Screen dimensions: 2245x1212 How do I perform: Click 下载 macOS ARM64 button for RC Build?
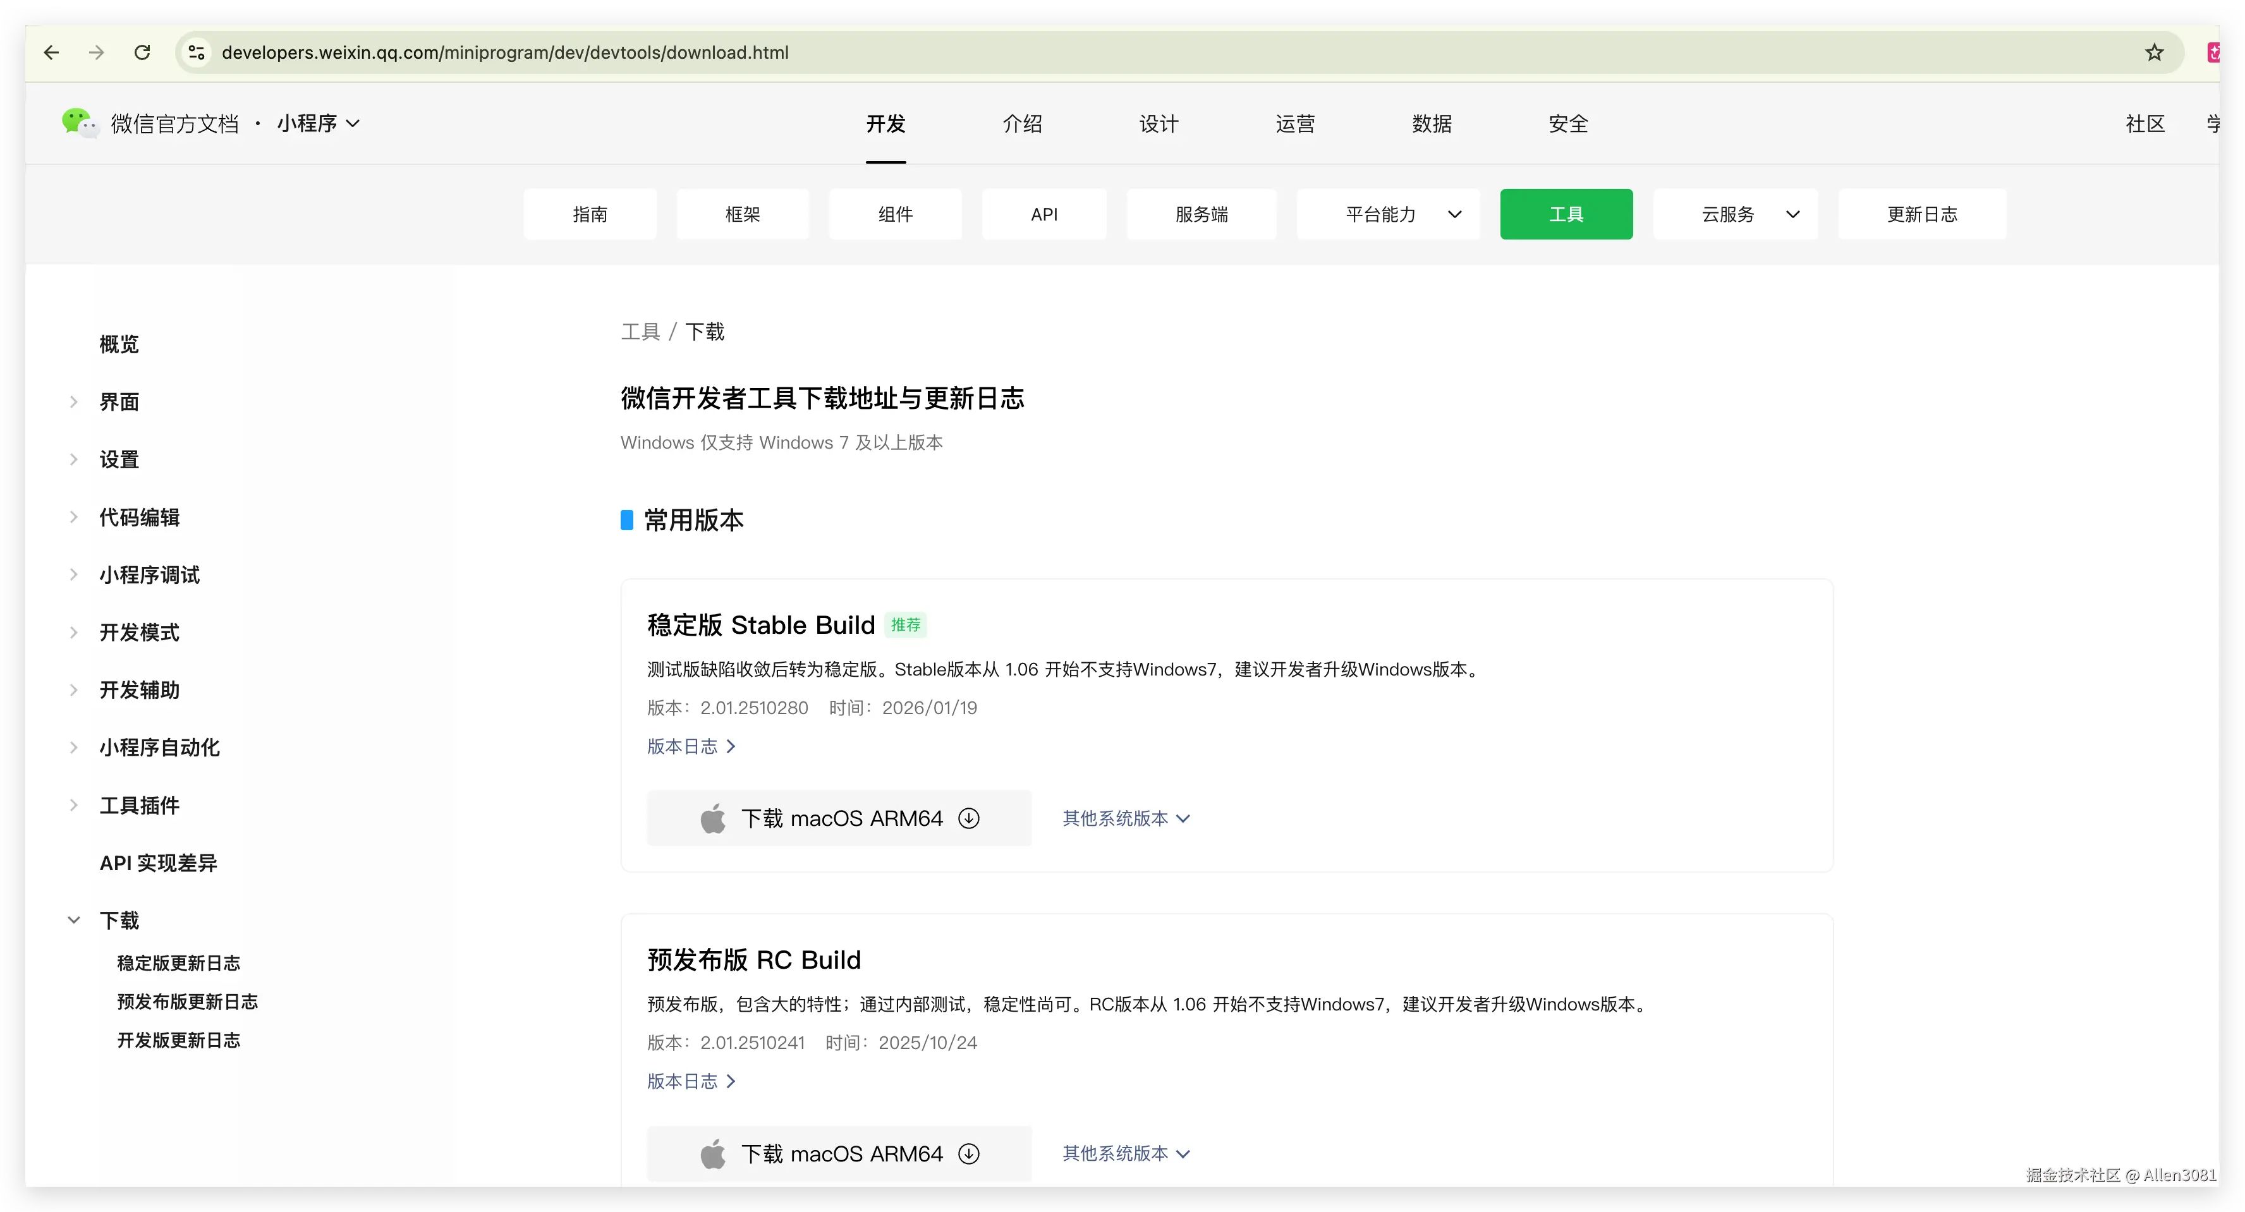tap(838, 1153)
